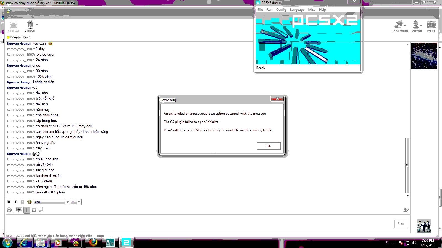The width and height of the screenshot is (442, 248).
Task: Click the chat scroll up arrow
Action: pyautogui.click(x=407, y=44)
